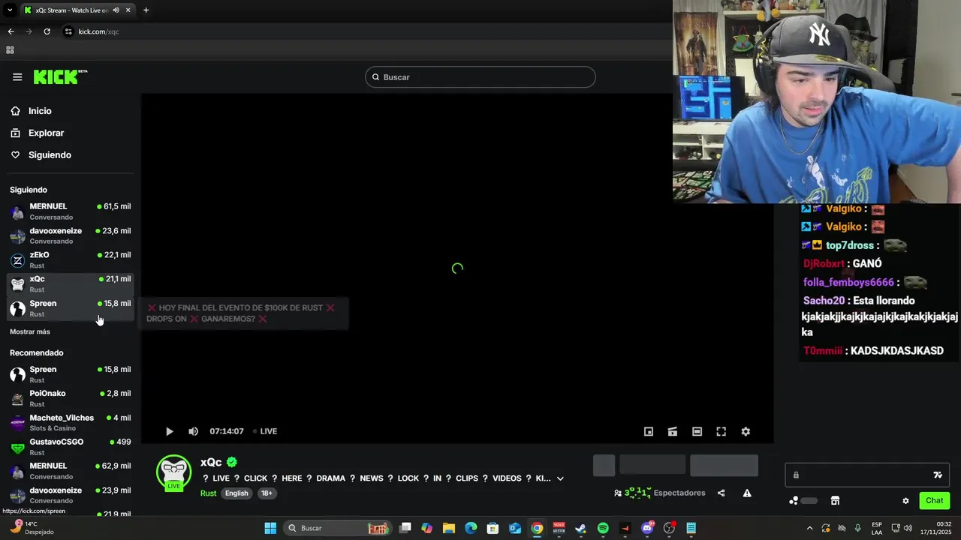Viewport: 961px width, 540px height.
Task: Expand followed channels with Mostrar más
Action: pos(30,331)
